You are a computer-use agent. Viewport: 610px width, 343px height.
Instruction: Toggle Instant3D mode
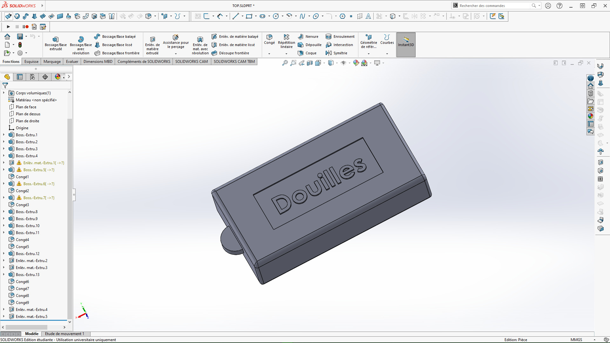click(x=406, y=44)
